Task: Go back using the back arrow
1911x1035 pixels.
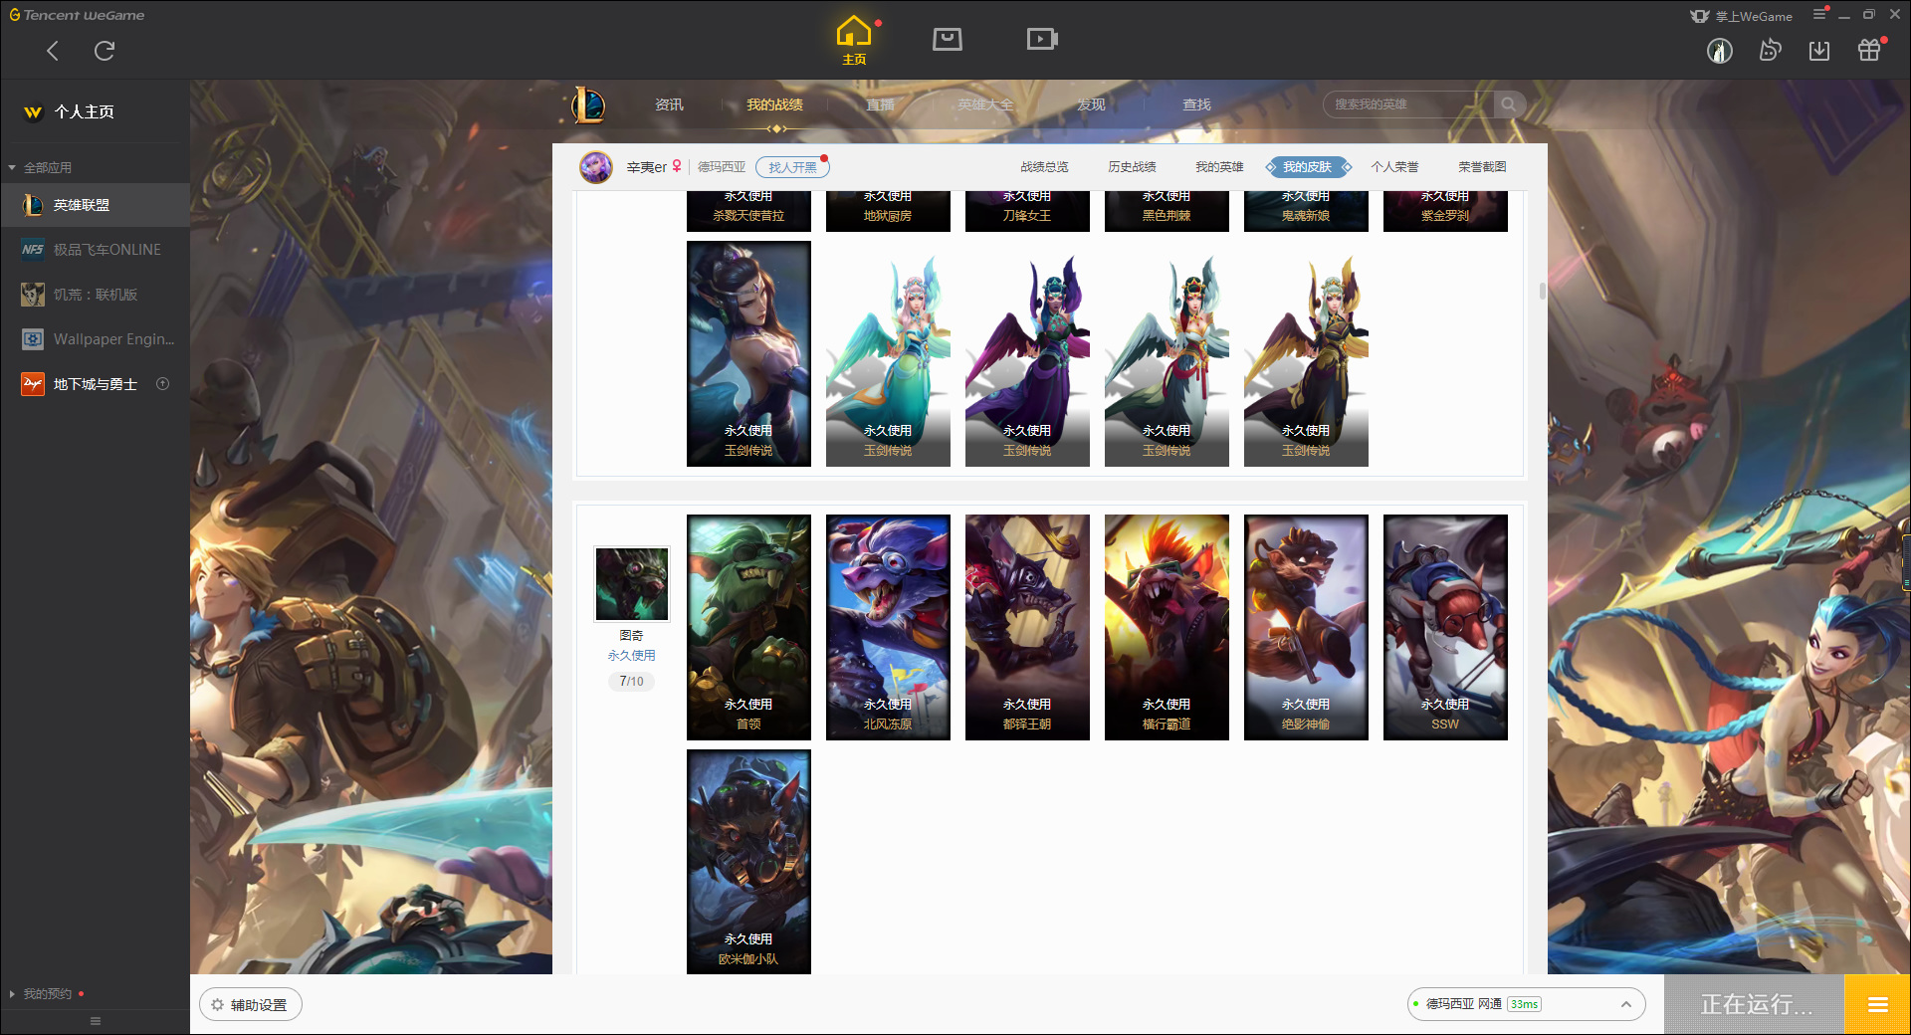Action: (x=53, y=51)
